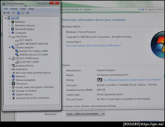
Task: Click the Sound, video and game controllers icon
Action: point(13,87)
